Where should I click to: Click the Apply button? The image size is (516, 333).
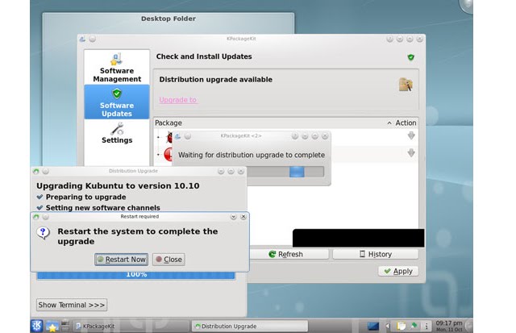click(x=398, y=271)
